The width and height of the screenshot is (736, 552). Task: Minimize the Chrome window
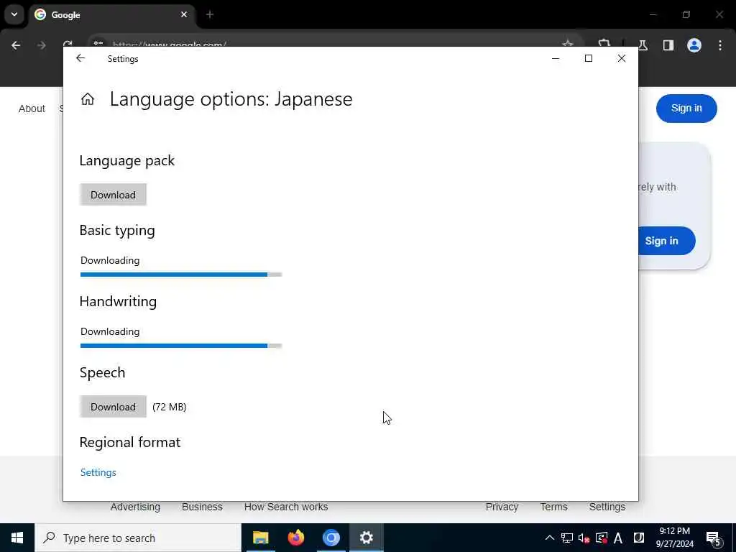653,14
